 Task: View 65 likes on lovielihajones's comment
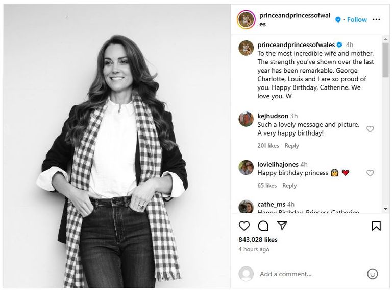pos(267,186)
